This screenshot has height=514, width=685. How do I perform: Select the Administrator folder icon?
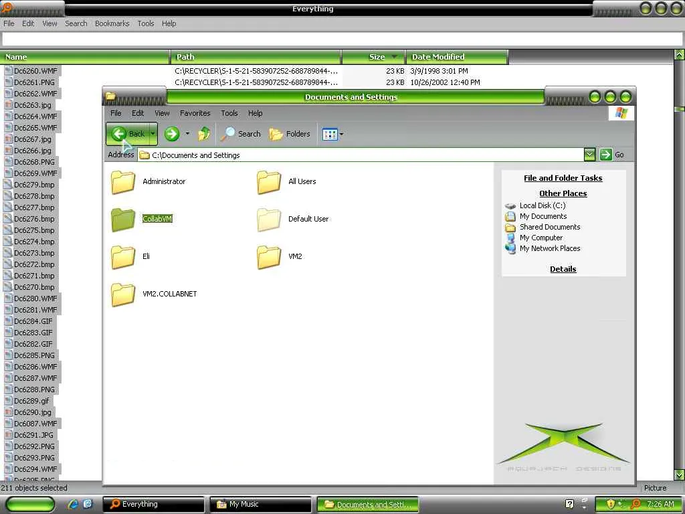123,182
